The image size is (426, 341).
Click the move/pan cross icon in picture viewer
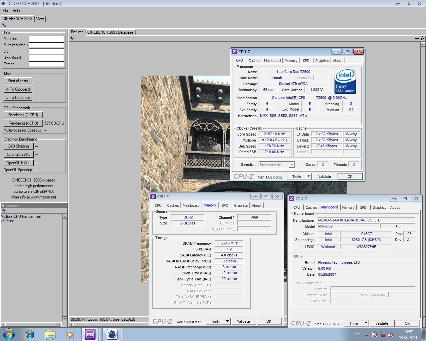pos(417,39)
